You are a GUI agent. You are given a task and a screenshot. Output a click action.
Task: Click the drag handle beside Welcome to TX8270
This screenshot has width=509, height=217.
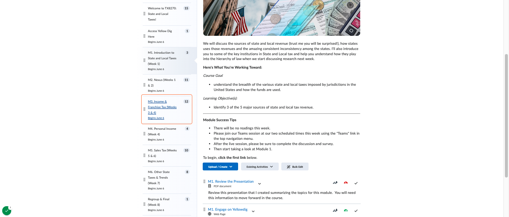(x=145, y=14)
